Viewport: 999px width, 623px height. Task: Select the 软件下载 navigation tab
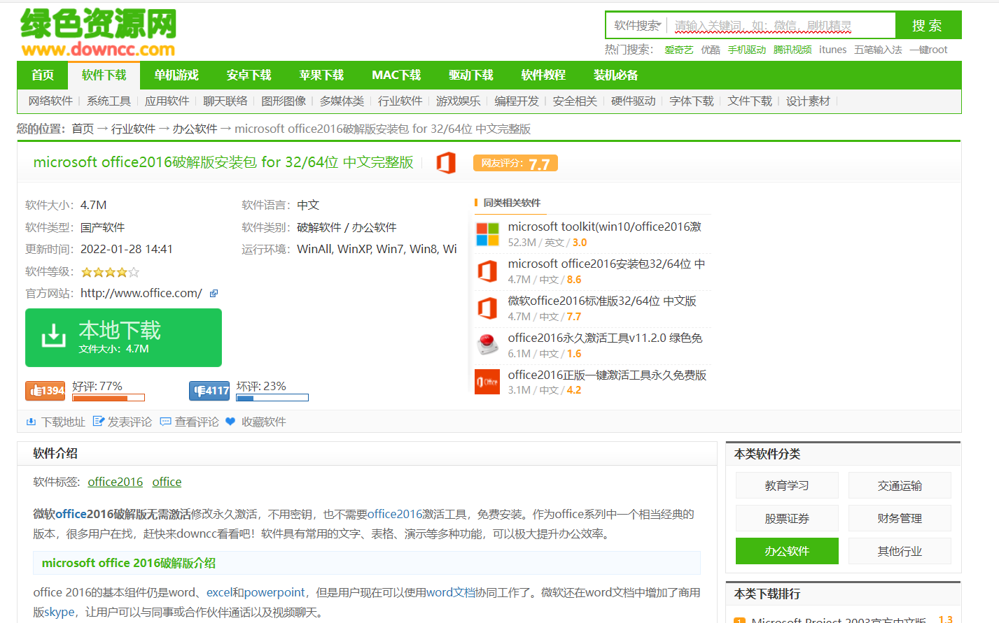[x=104, y=75]
